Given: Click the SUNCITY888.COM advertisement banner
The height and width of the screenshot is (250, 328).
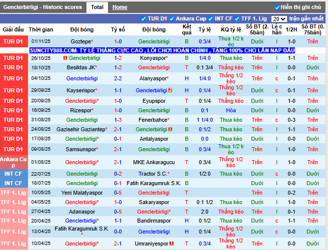Looking at the screenshot, I should tap(162, 50).
